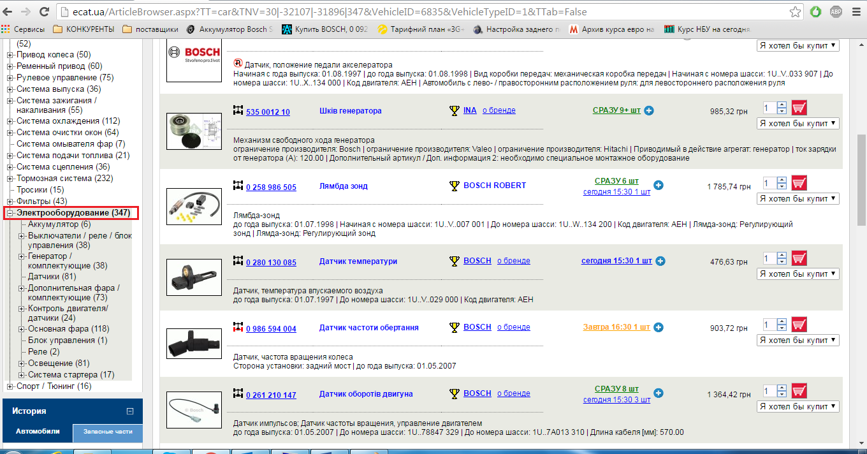Click 'о бренде' link next to INA

point(499,110)
